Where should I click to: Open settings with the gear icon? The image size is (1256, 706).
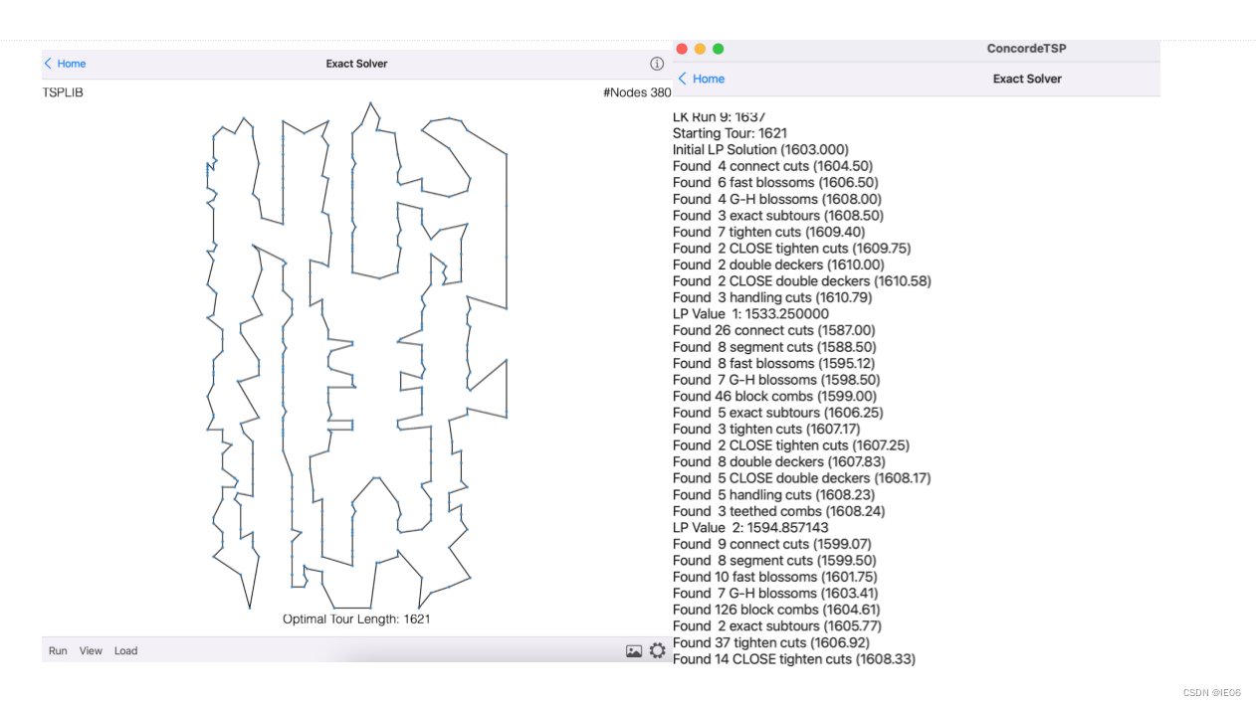pyautogui.click(x=657, y=650)
